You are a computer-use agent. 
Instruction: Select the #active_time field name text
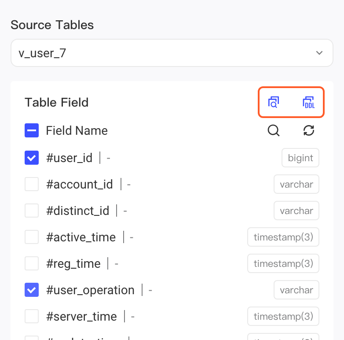tap(81, 237)
